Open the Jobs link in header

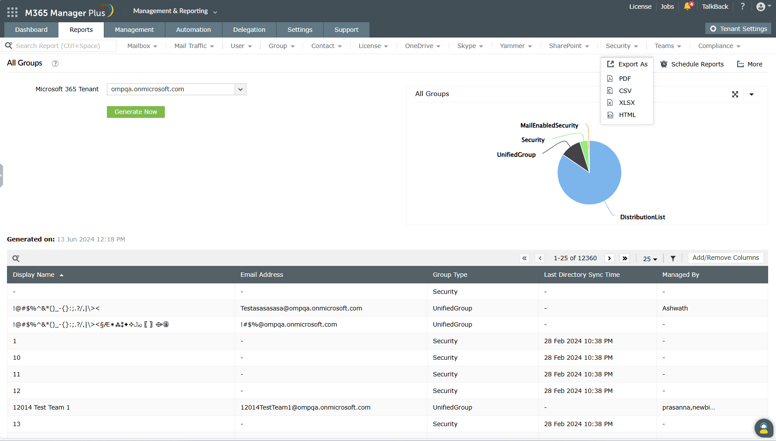667,7
